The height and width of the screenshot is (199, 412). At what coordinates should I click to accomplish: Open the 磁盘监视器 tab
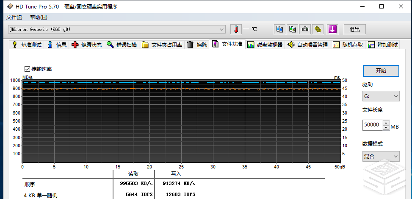pos(265,45)
